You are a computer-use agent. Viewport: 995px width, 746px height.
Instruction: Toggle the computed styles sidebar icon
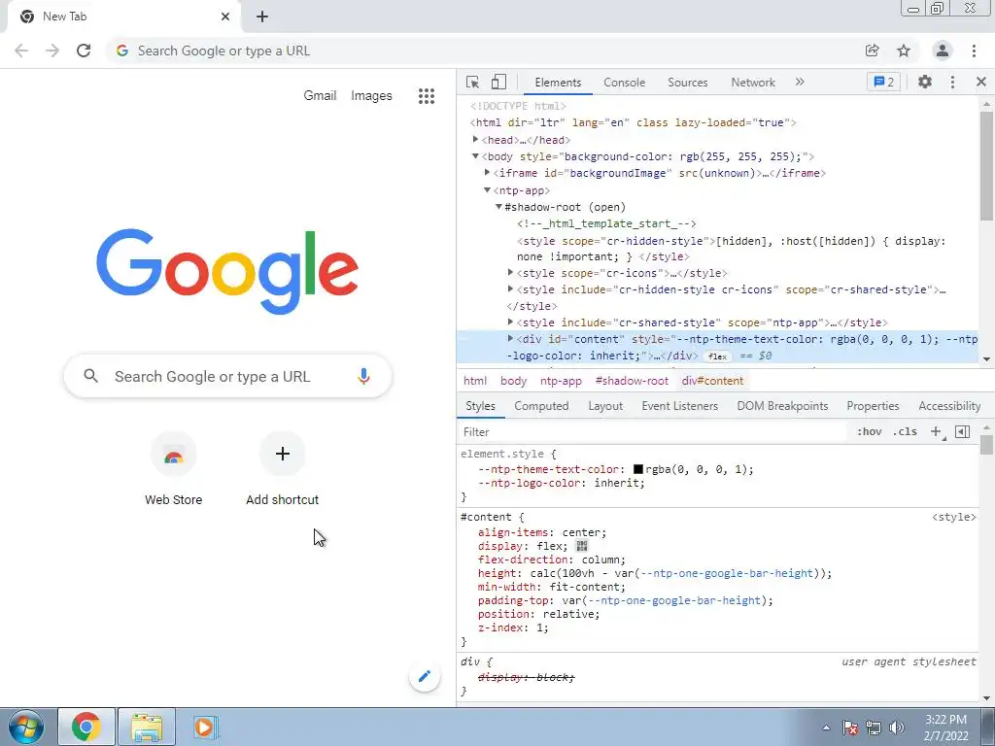[962, 432]
